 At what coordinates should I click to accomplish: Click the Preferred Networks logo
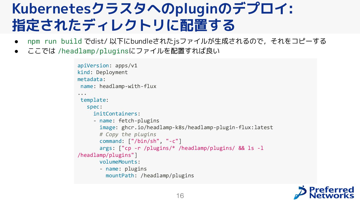coord(324,192)
